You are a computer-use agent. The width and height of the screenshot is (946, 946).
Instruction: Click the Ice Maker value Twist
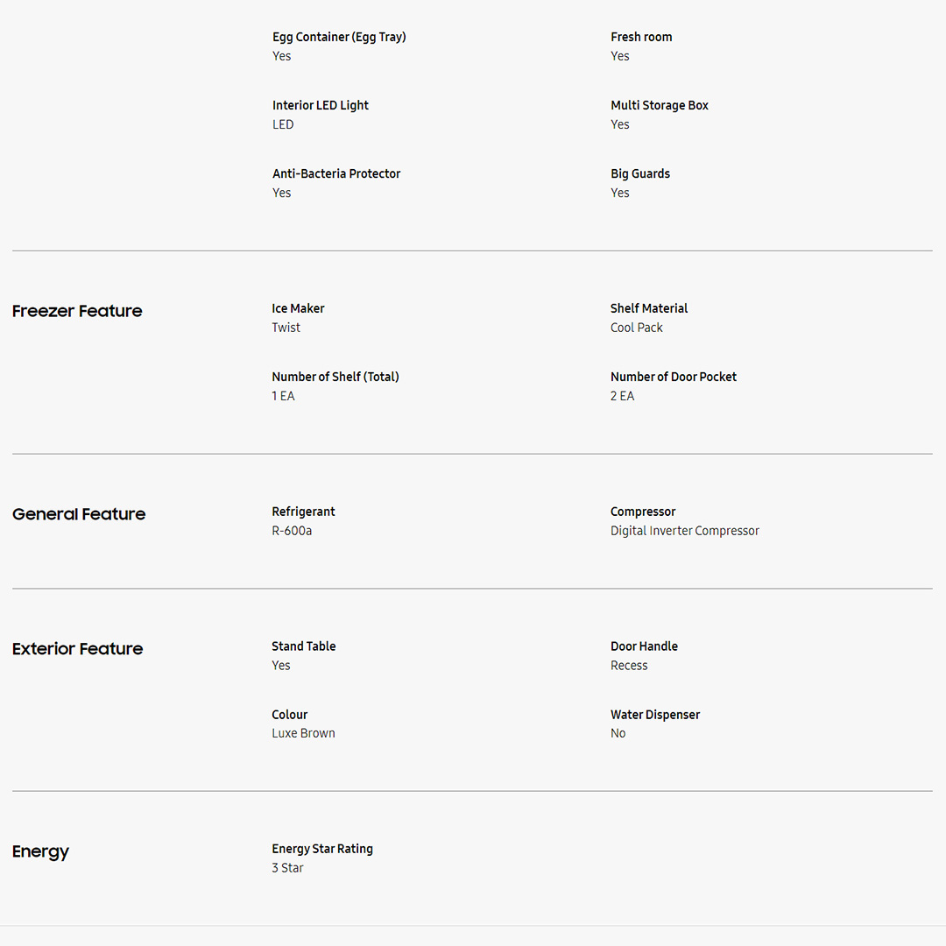click(286, 328)
